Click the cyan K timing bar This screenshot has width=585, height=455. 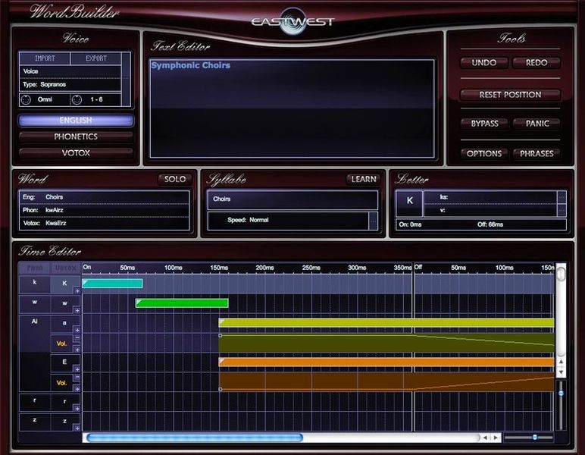[112, 284]
